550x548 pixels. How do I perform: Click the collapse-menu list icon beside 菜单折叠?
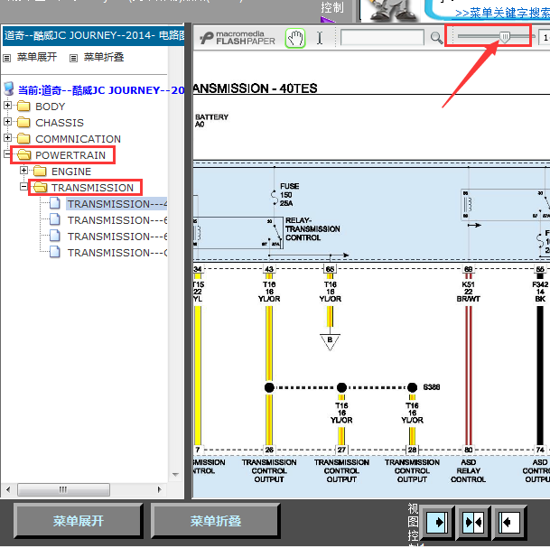coord(73,58)
